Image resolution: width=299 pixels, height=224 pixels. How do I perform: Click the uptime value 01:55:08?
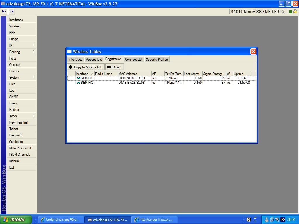tap(244, 83)
